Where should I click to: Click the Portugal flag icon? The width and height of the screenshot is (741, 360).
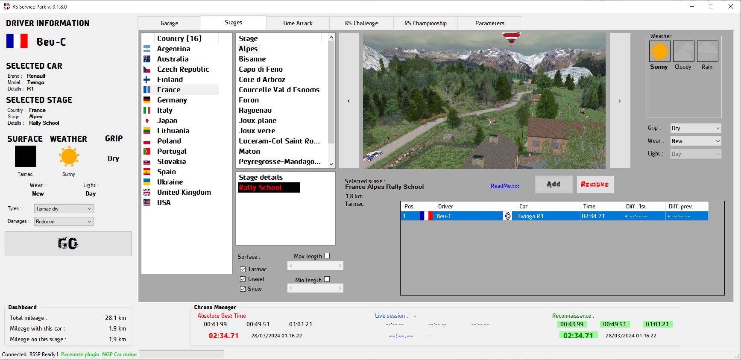pos(147,151)
